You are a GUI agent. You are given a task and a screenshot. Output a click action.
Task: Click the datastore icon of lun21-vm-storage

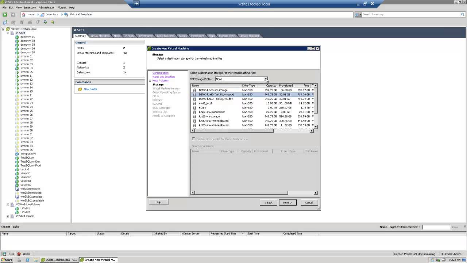(194, 117)
